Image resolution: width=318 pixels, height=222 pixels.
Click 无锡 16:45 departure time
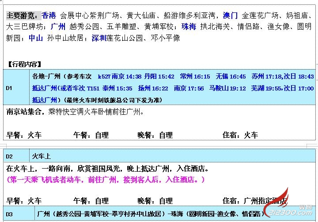pos(231,76)
